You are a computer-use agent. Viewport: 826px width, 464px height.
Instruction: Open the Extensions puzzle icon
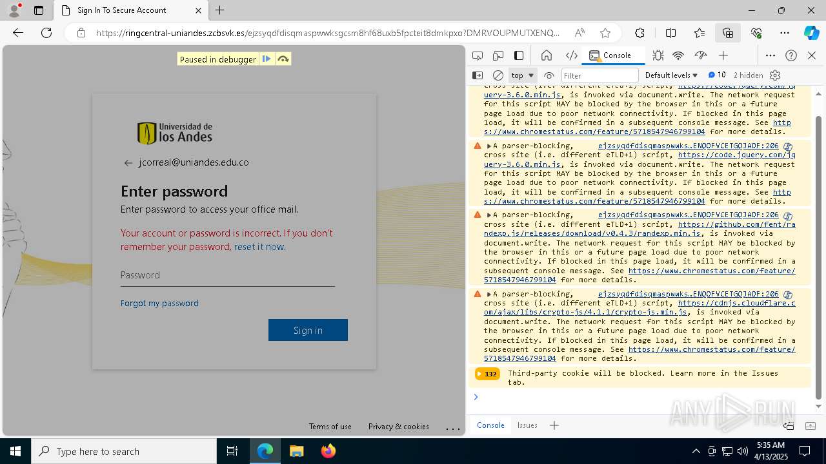pyautogui.click(x=640, y=33)
